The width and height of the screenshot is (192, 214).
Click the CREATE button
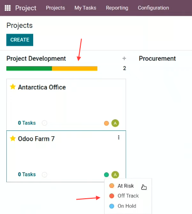pyautogui.click(x=20, y=40)
